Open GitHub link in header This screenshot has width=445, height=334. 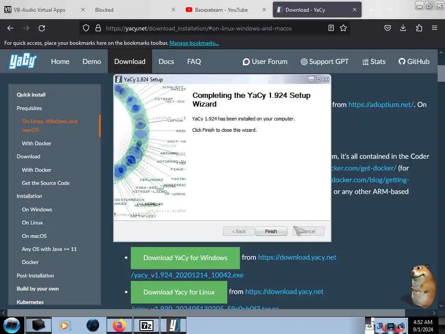[x=414, y=62]
